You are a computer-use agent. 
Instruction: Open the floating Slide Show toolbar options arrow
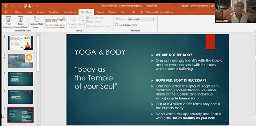pos(61,21)
